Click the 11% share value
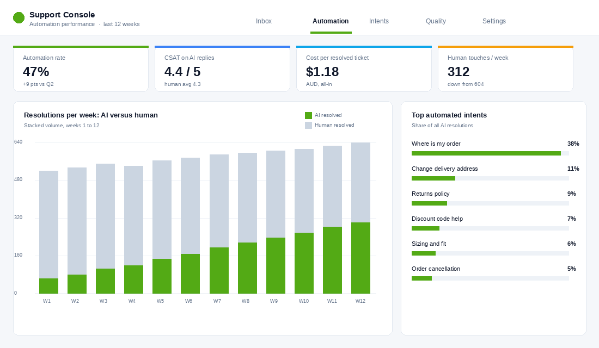 point(573,169)
